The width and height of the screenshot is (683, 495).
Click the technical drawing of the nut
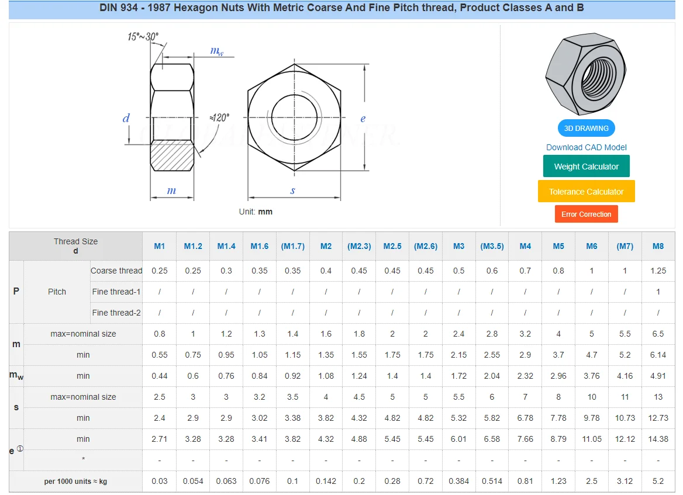(251, 117)
